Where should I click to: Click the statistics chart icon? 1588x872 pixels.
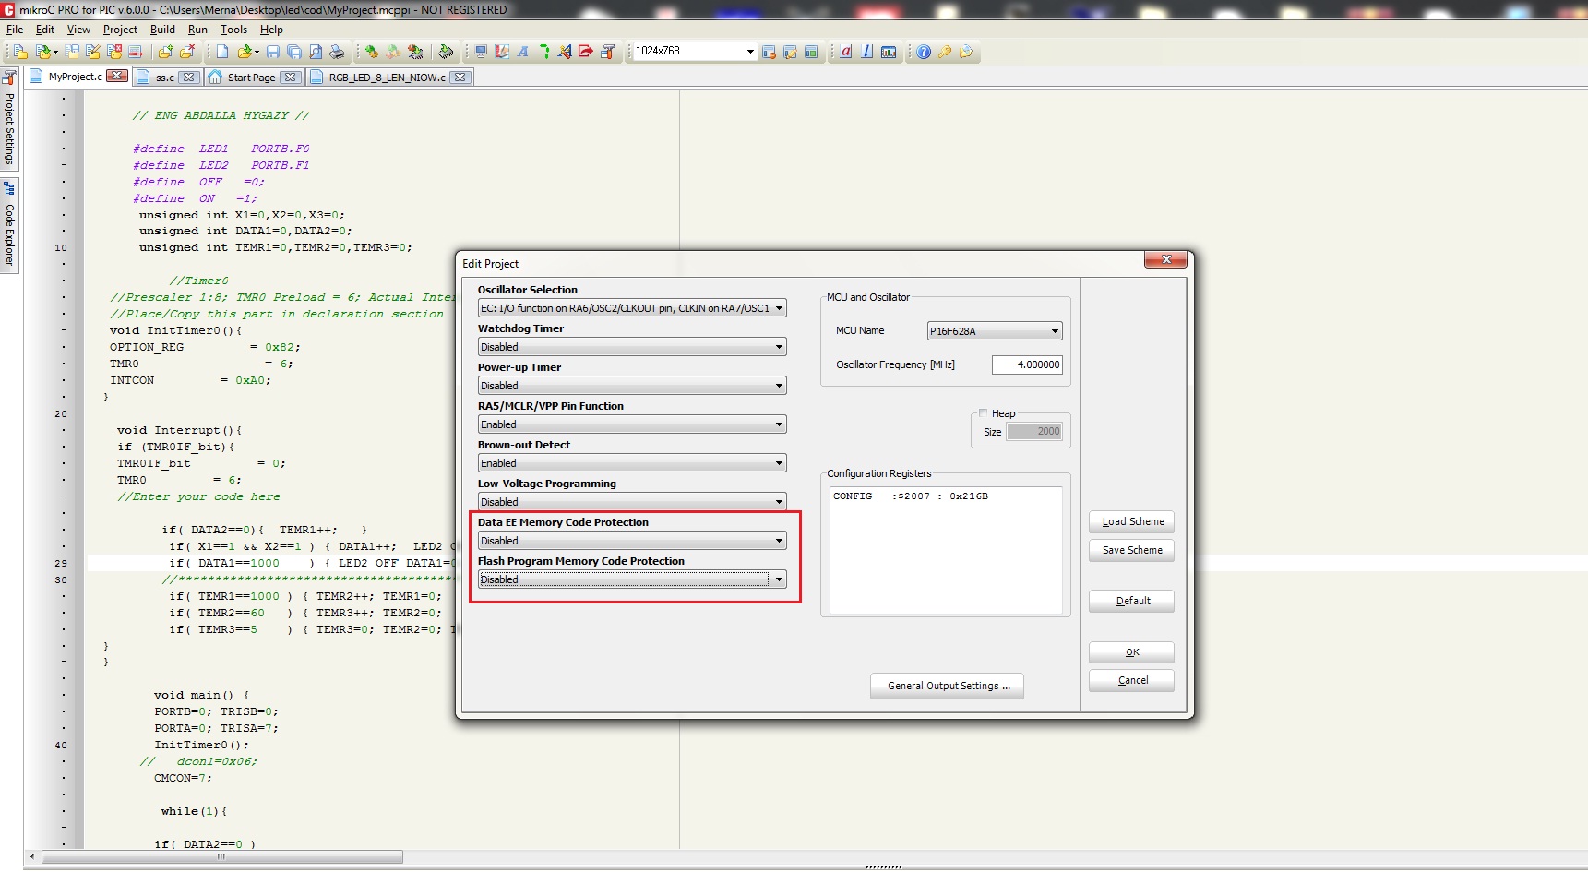click(x=889, y=52)
